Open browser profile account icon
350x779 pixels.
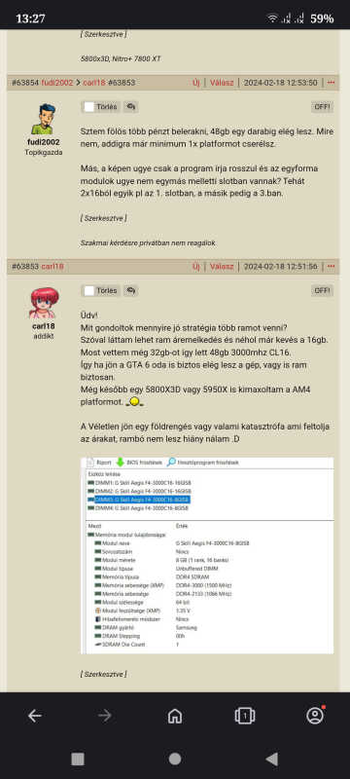[x=315, y=715]
